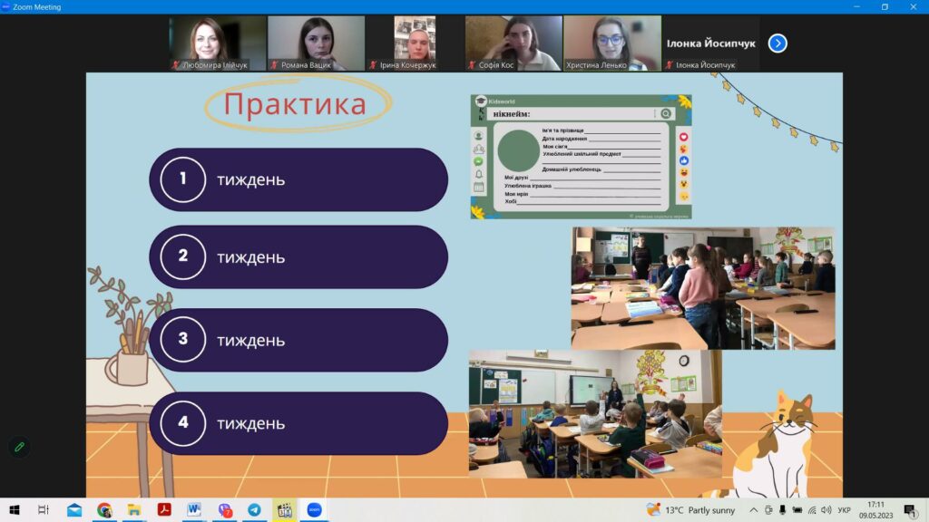Click the Zoom icon in taskbar
The width and height of the screenshot is (929, 522).
click(314, 510)
